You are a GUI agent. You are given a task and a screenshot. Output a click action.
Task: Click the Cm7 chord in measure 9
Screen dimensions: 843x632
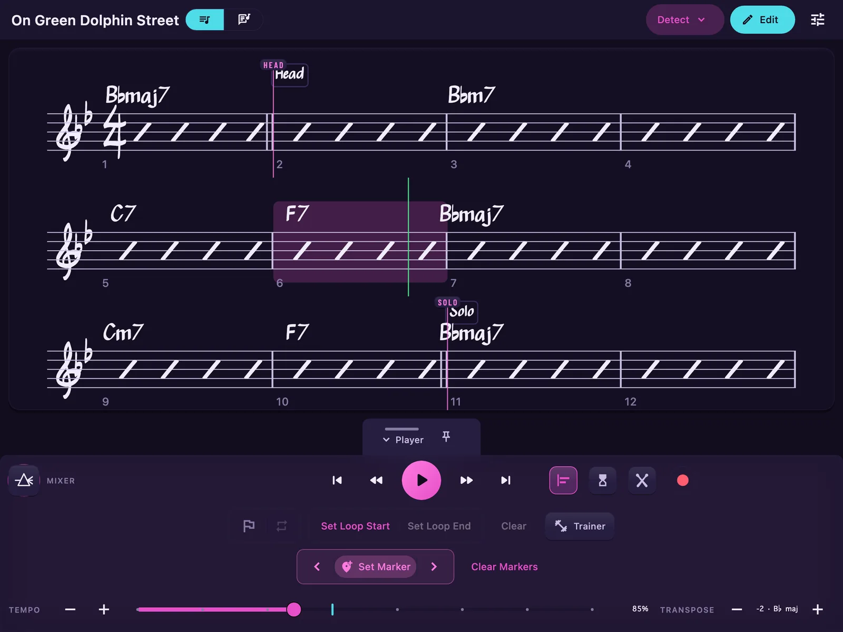tap(123, 332)
